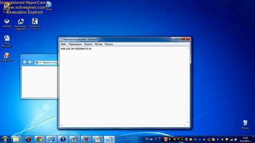Image resolution: width=255 pixels, height=143 pixels.
Task: Switch to the control panel taskbar window
Action: (51, 139)
